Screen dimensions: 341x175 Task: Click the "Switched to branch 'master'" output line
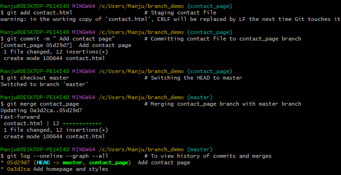44,84
